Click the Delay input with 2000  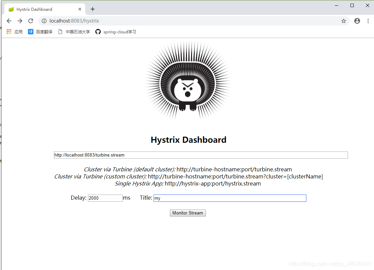105,198
